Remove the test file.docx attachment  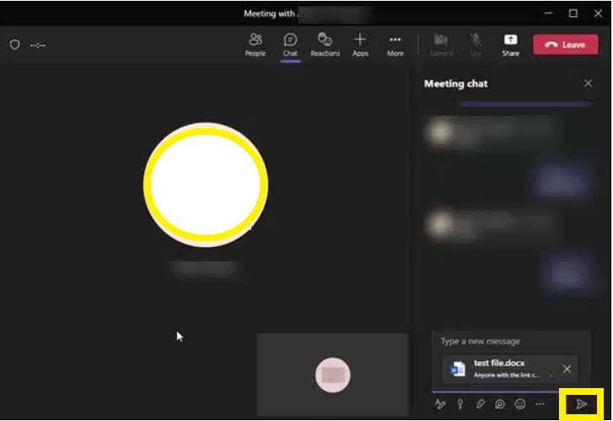tap(567, 369)
